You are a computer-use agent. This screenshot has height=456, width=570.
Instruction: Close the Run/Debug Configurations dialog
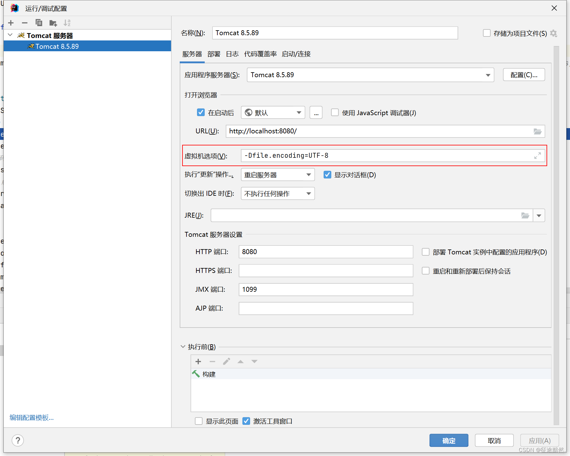(554, 8)
